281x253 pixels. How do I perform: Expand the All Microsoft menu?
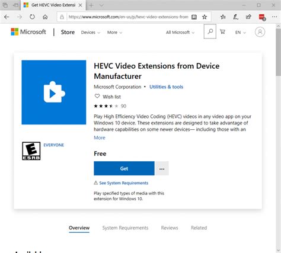click(x=180, y=33)
